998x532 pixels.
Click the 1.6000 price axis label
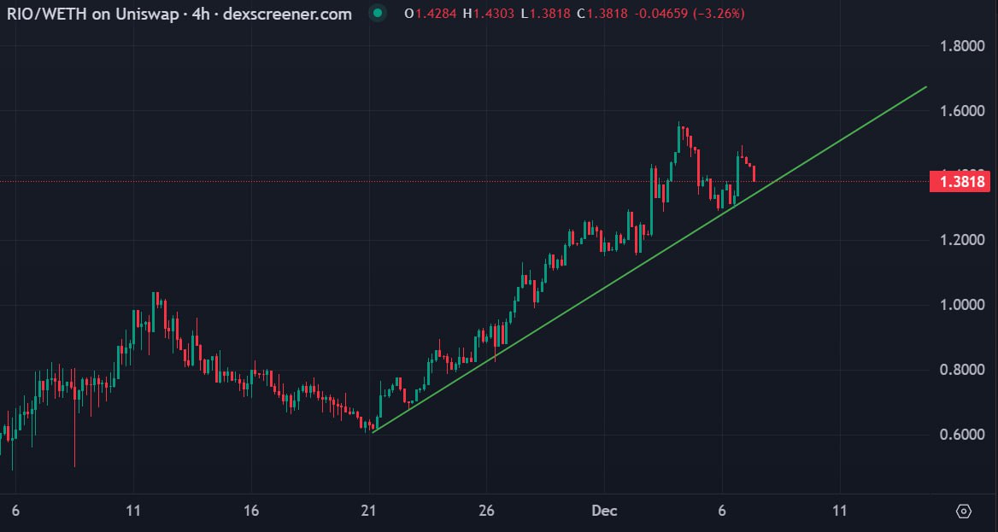pos(962,111)
